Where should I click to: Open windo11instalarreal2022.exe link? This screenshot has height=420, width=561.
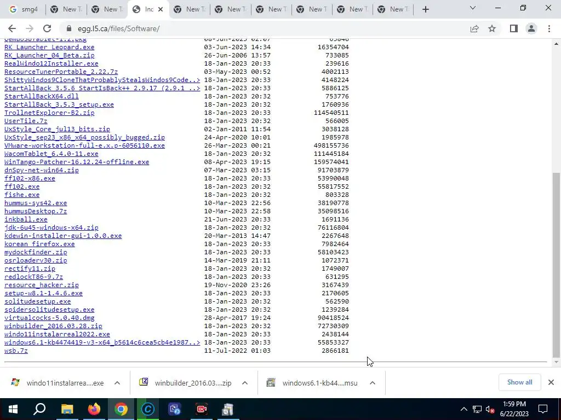57,334
